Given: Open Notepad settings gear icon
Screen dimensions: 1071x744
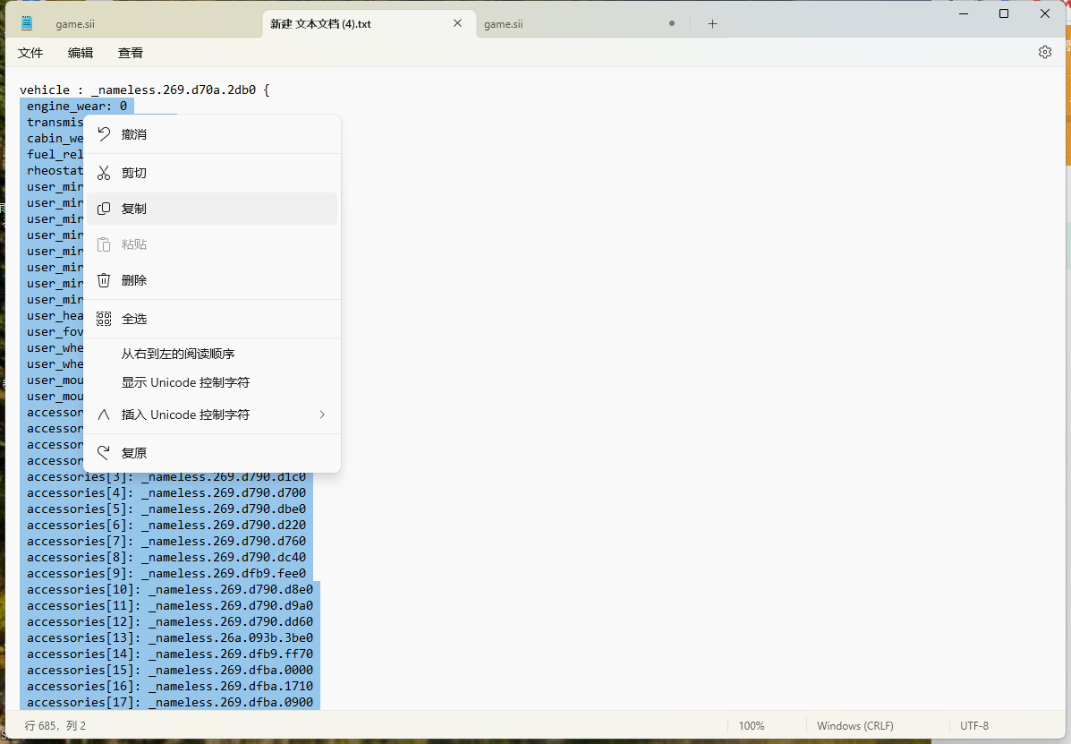Looking at the screenshot, I should (1044, 52).
